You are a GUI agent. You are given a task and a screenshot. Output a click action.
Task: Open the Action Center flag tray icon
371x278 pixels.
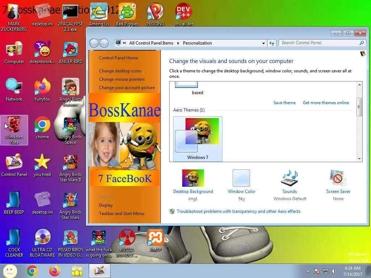tap(317, 271)
